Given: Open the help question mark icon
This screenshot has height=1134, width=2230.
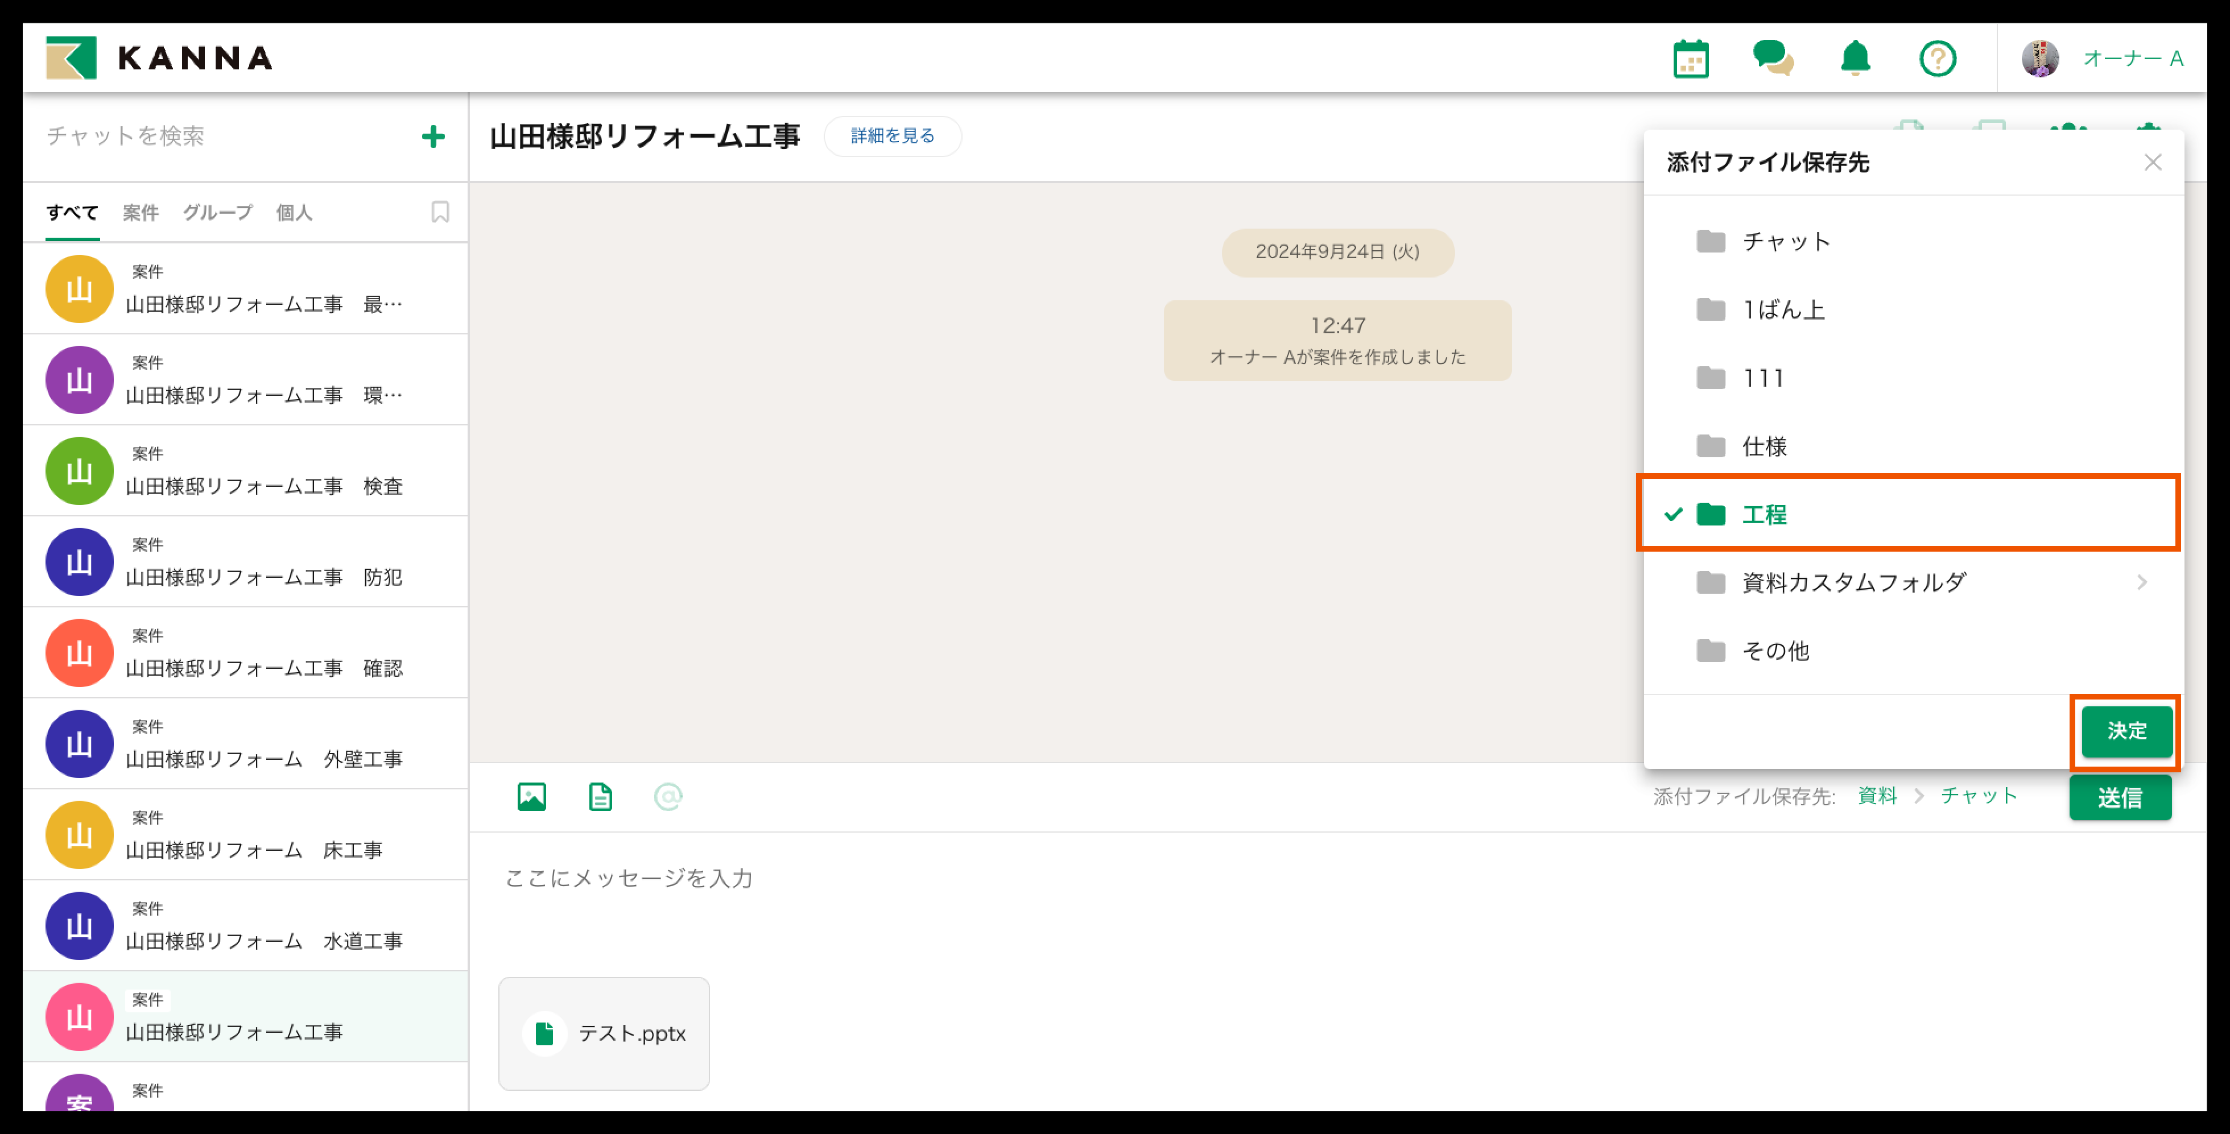Looking at the screenshot, I should [1936, 59].
